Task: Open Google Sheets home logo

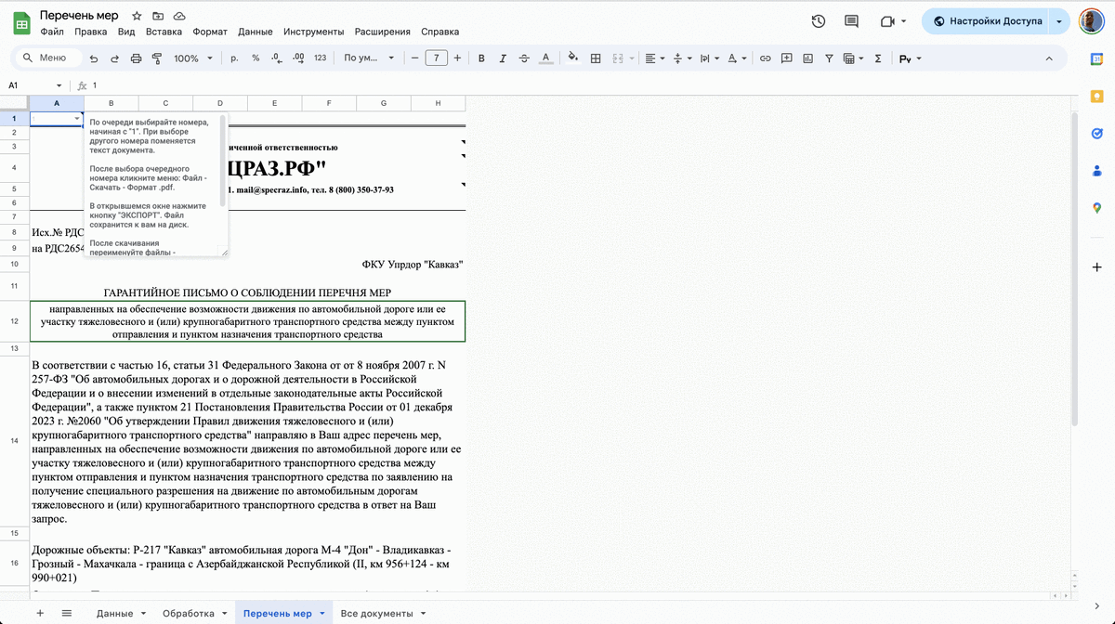Action: pos(20,22)
